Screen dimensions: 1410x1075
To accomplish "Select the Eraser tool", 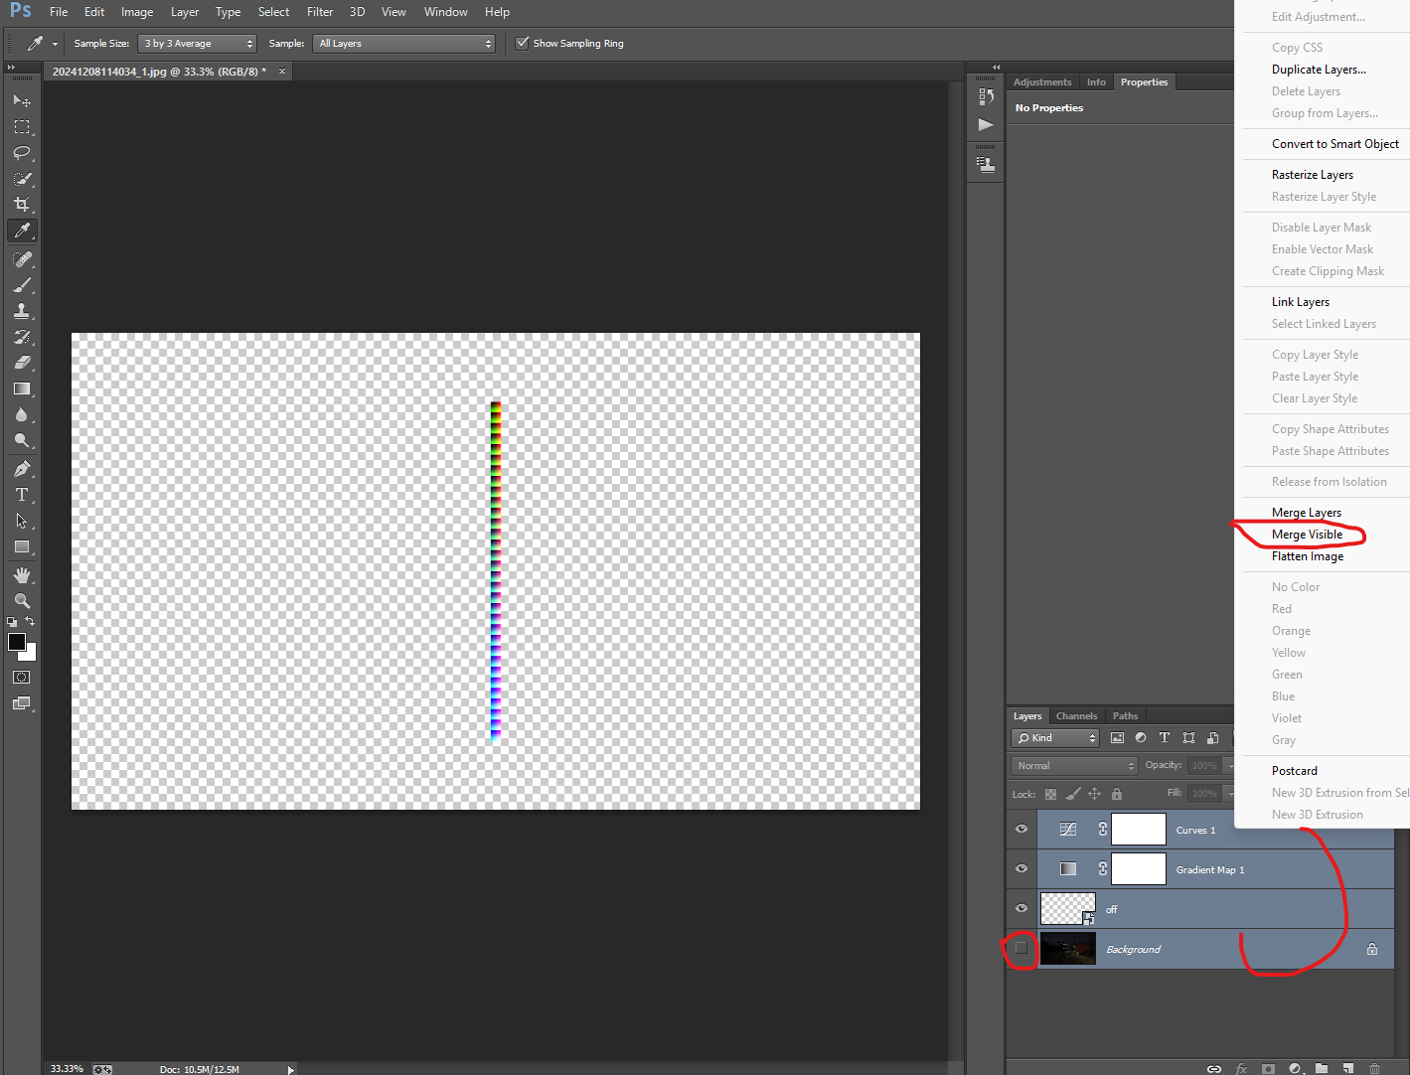I will 22,363.
